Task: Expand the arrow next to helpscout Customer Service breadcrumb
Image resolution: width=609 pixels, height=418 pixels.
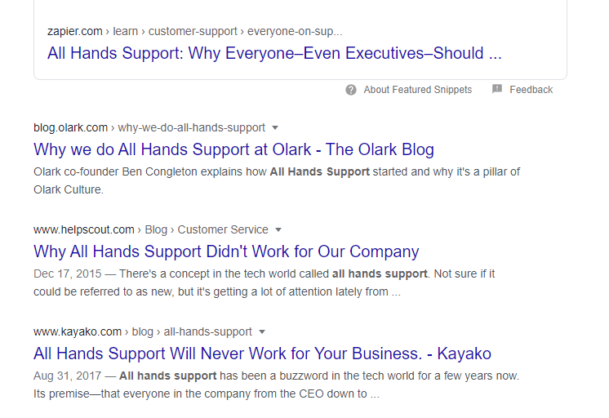Action: [278, 230]
